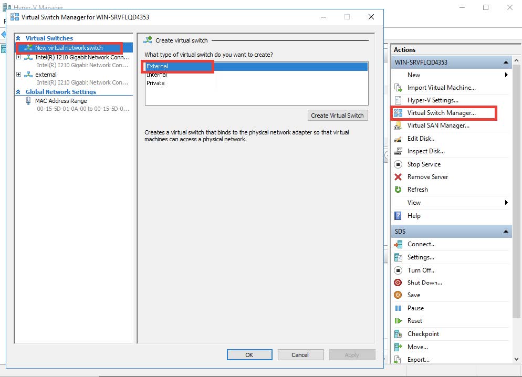Open the View submenu in Actions
The image size is (522, 377).
click(x=506, y=203)
